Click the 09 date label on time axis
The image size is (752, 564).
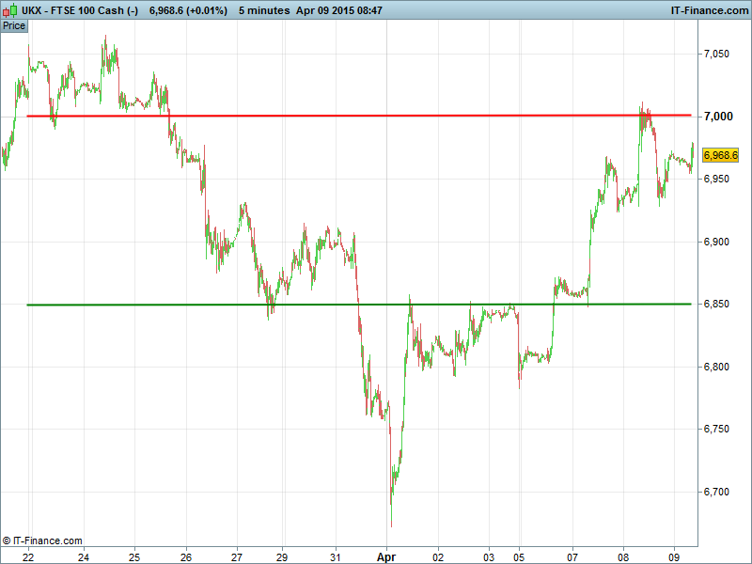point(674,556)
